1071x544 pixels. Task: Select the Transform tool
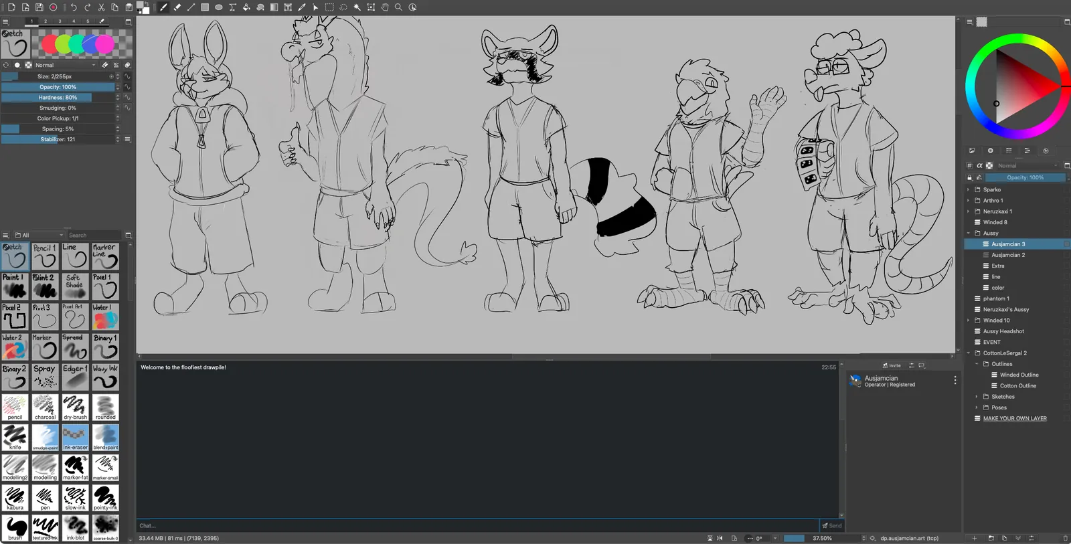pos(371,7)
